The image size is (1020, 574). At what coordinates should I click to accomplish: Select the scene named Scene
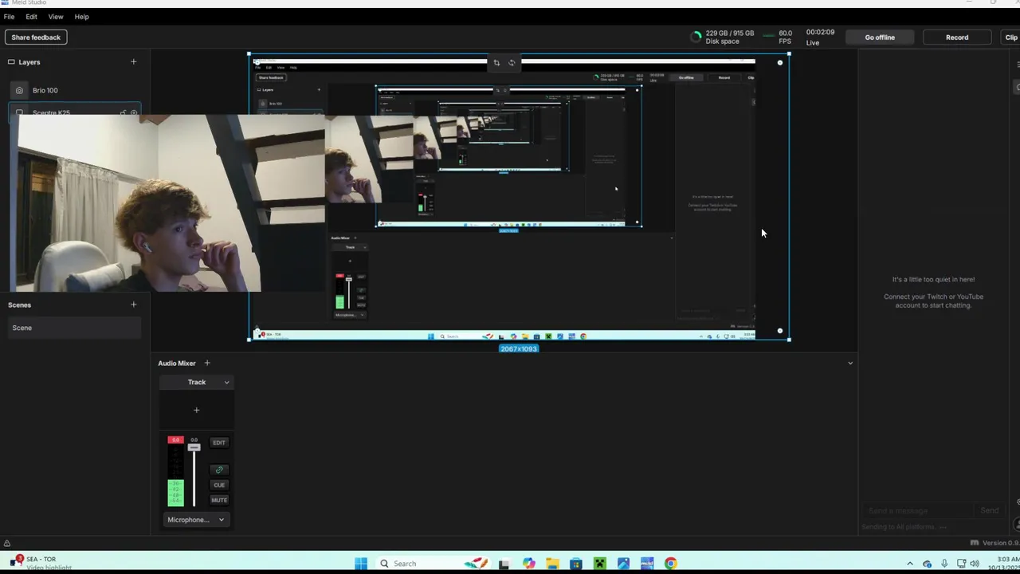75,328
